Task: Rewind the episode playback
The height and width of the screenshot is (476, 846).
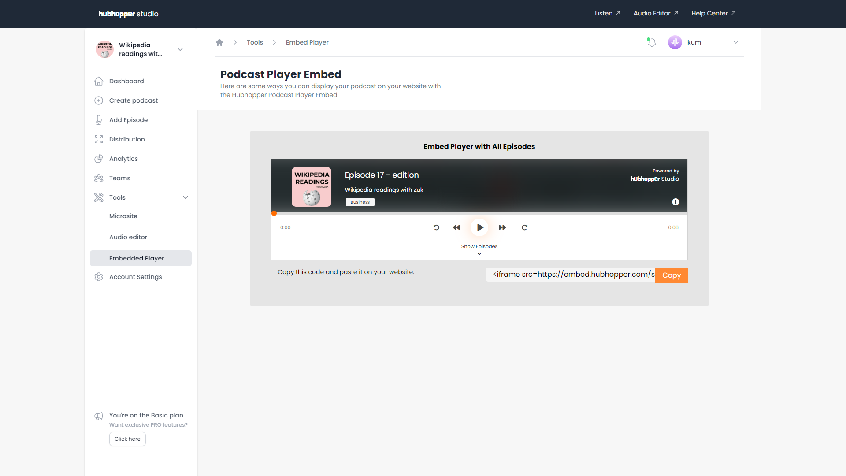Action: click(456, 227)
